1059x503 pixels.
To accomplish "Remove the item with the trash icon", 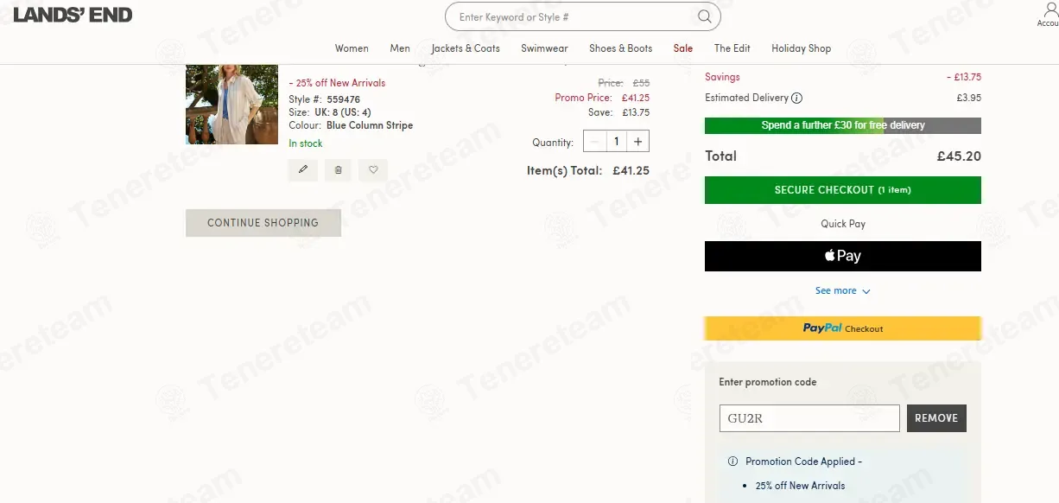I will (338, 170).
